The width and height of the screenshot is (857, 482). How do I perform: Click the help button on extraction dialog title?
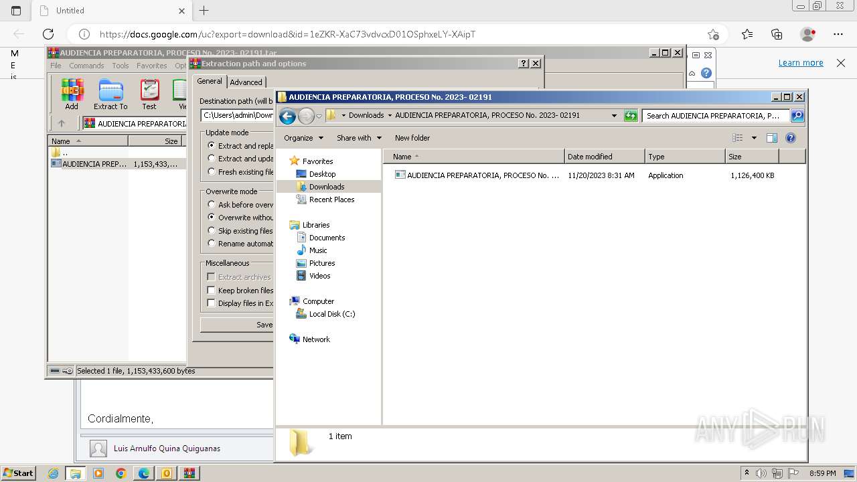pos(524,64)
